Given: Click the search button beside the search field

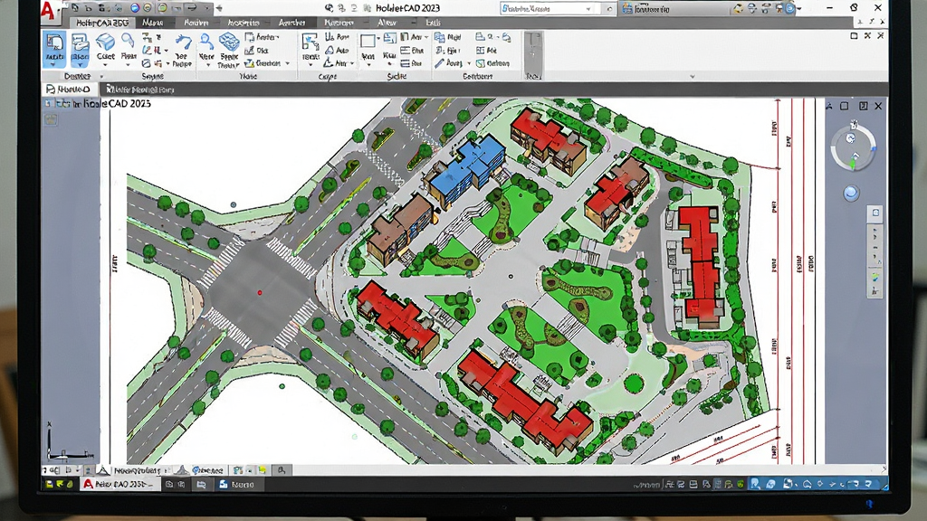Looking at the screenshot, I should point(609,9).
